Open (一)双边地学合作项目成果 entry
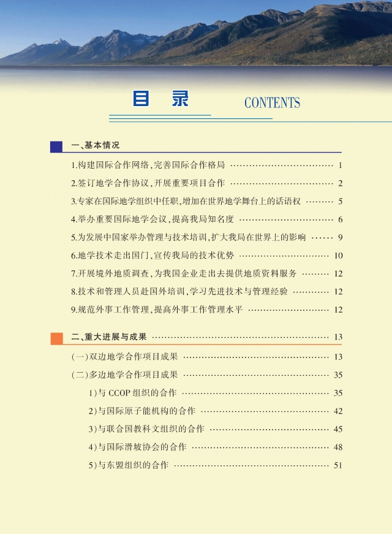The image size is (392, 534). [125, 357]
